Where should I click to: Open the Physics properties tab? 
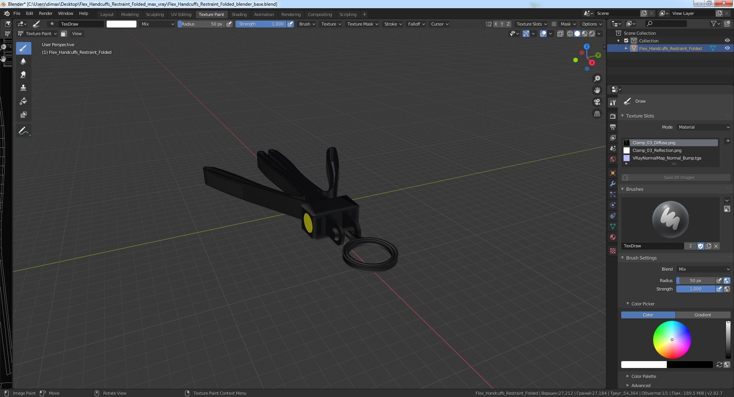[613, 205]
